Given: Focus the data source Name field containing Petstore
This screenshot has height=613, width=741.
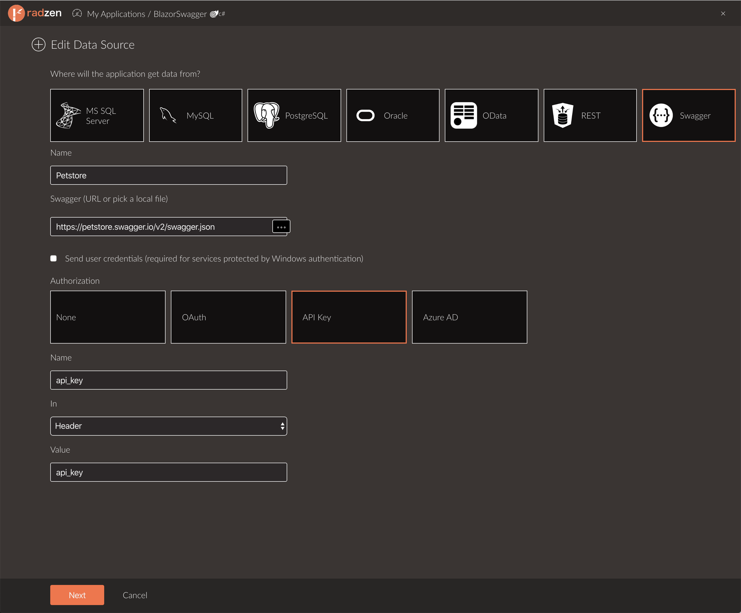Looking at the screenshot, I should (x=169, y=175).
